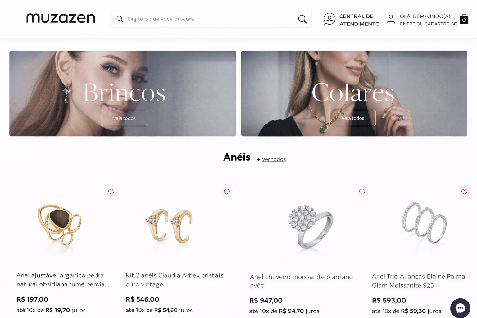Open the ver todos link for Anéis

click(274, 159)
